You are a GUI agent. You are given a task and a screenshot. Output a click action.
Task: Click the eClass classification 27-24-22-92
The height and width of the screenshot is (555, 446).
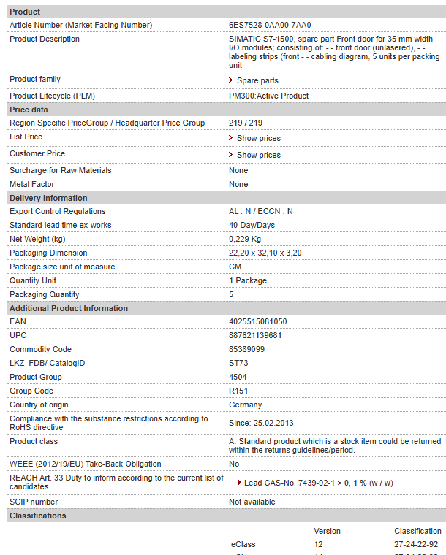pyautogui.click(x=416, y=544)
